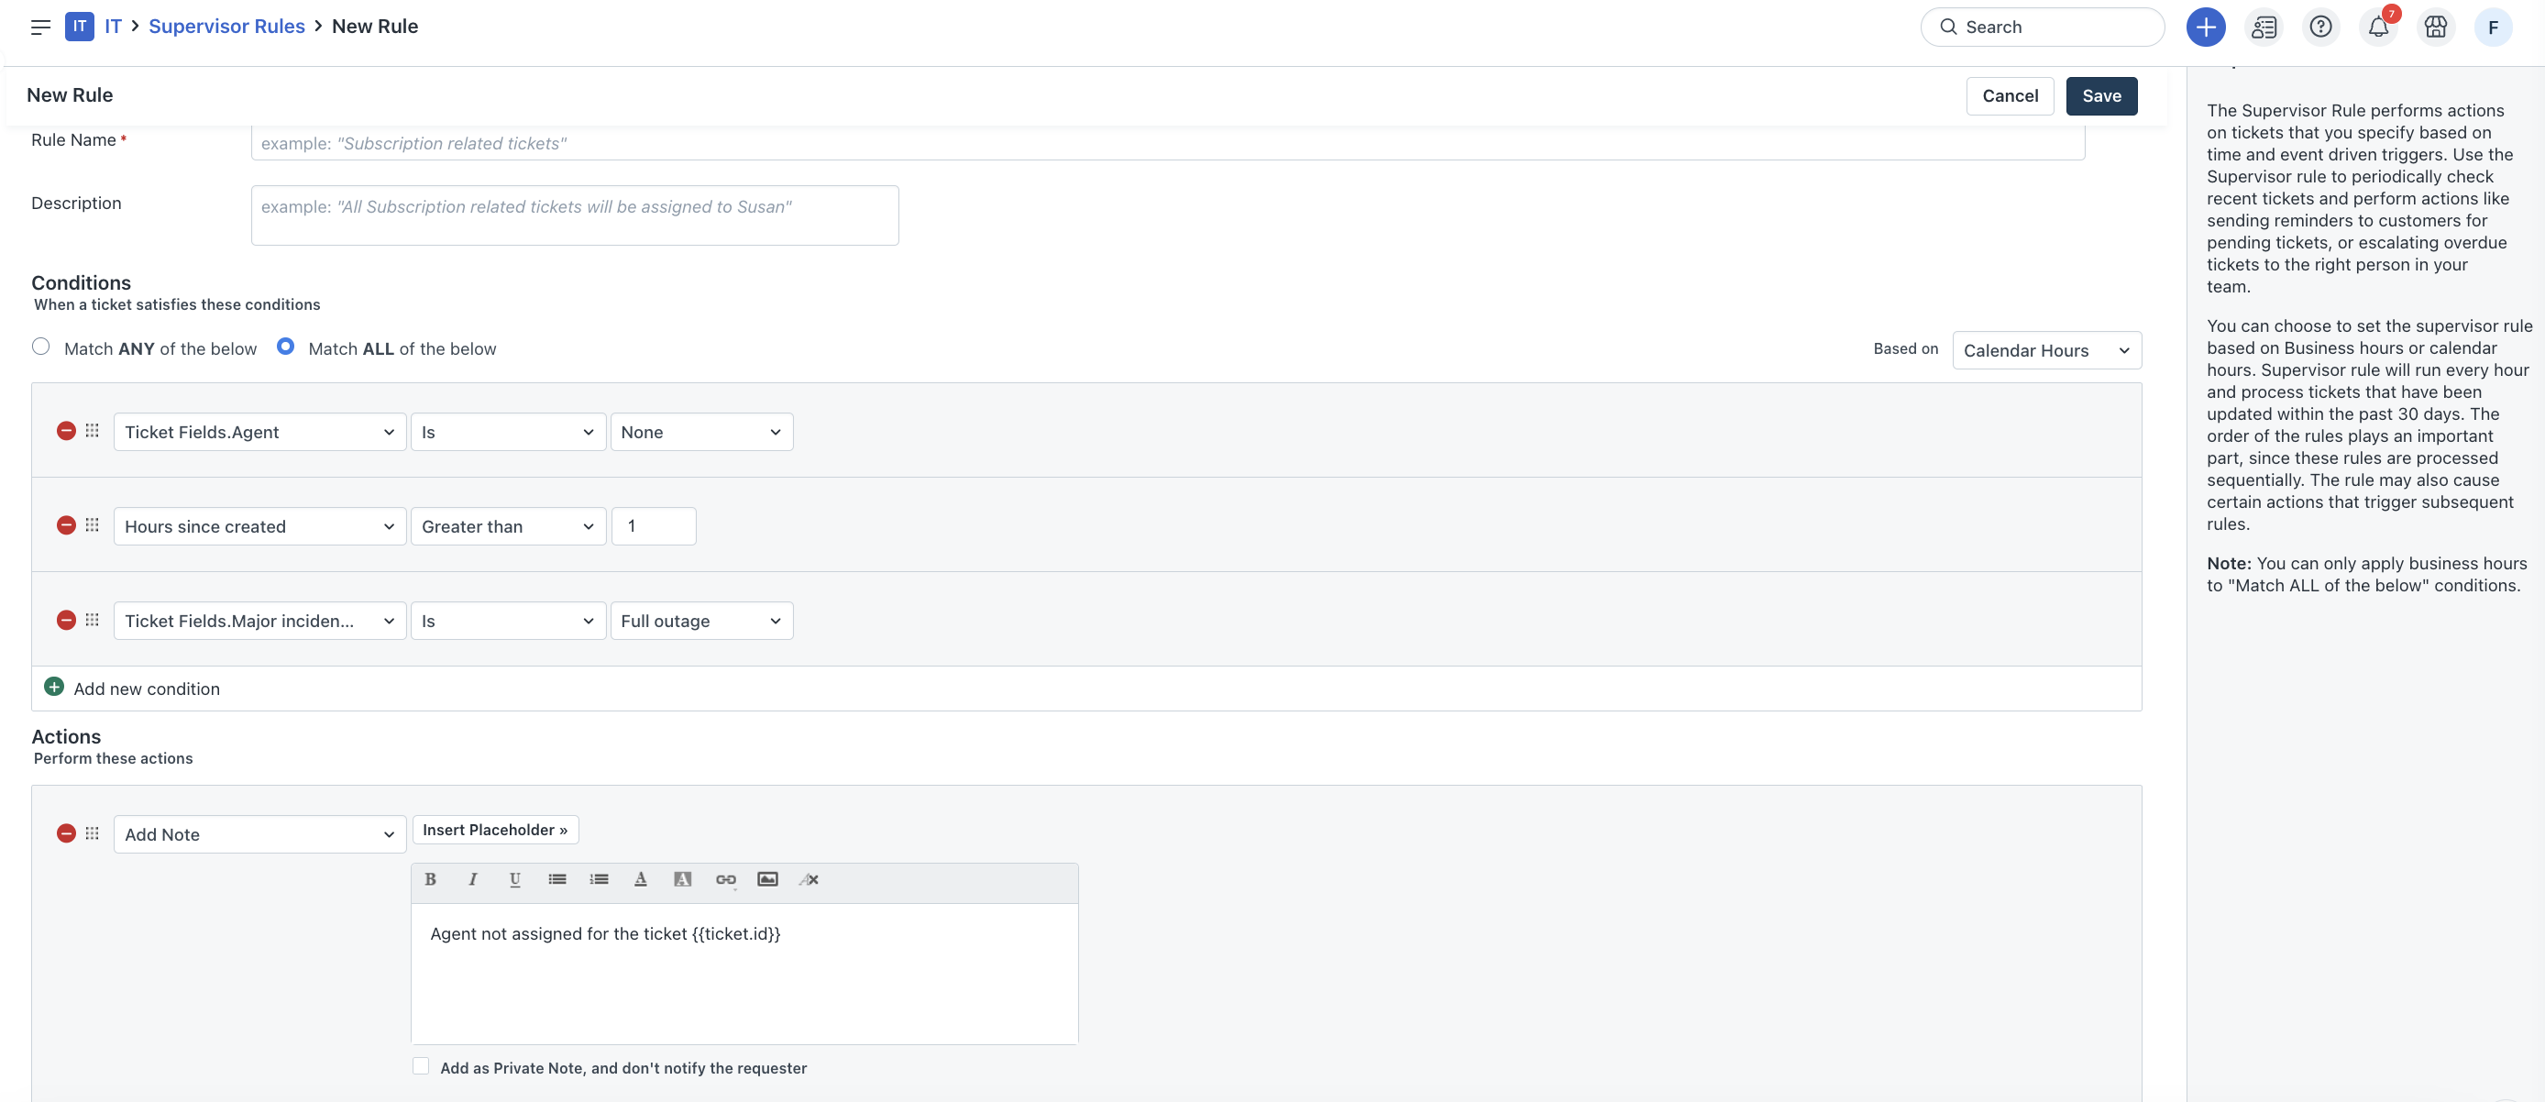Select Match ALL of the below
The width and height of the screenshot is (2545, 1102).
click(285, 346)
